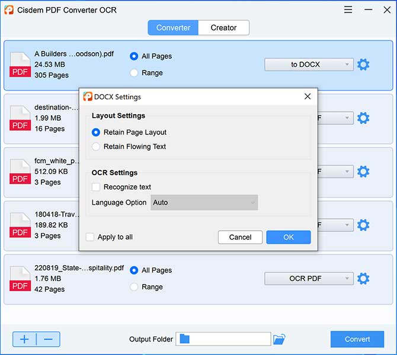
Task: Click the remove file minus icon
Action: tap(48, 339)
